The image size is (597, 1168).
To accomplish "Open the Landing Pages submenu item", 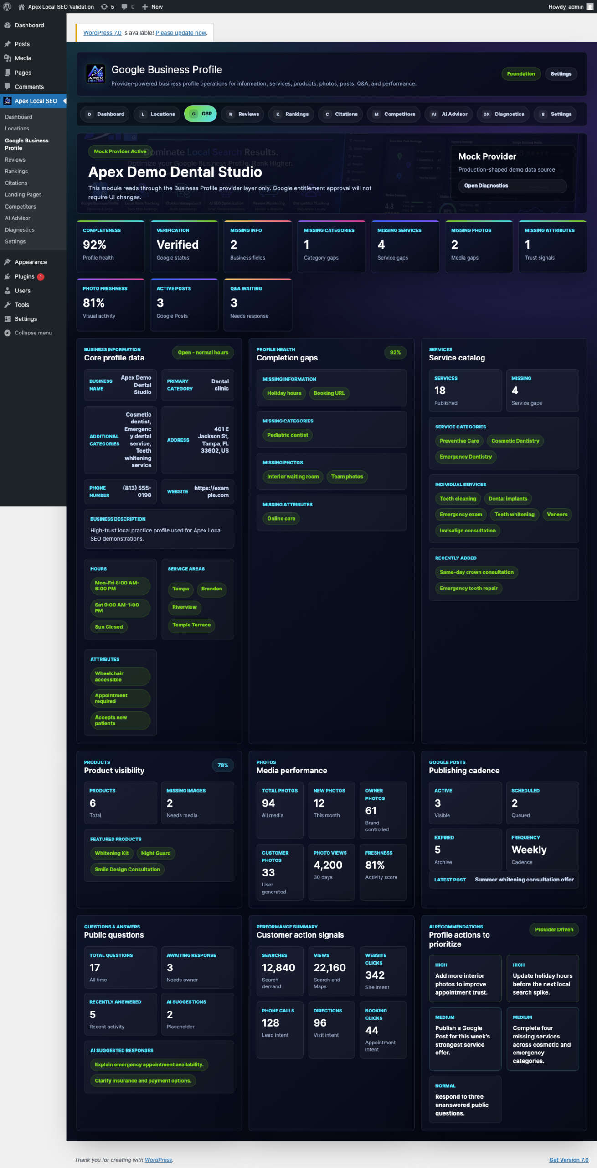I will (x=23, y=194).
